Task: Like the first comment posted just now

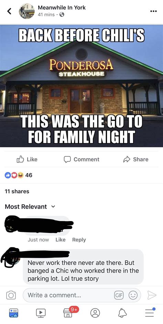Action: [x=61, y=240]
